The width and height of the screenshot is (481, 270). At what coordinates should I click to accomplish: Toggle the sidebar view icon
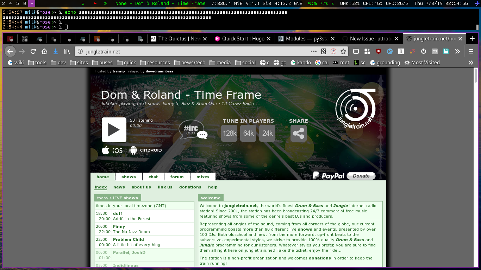tap(356, 51)
